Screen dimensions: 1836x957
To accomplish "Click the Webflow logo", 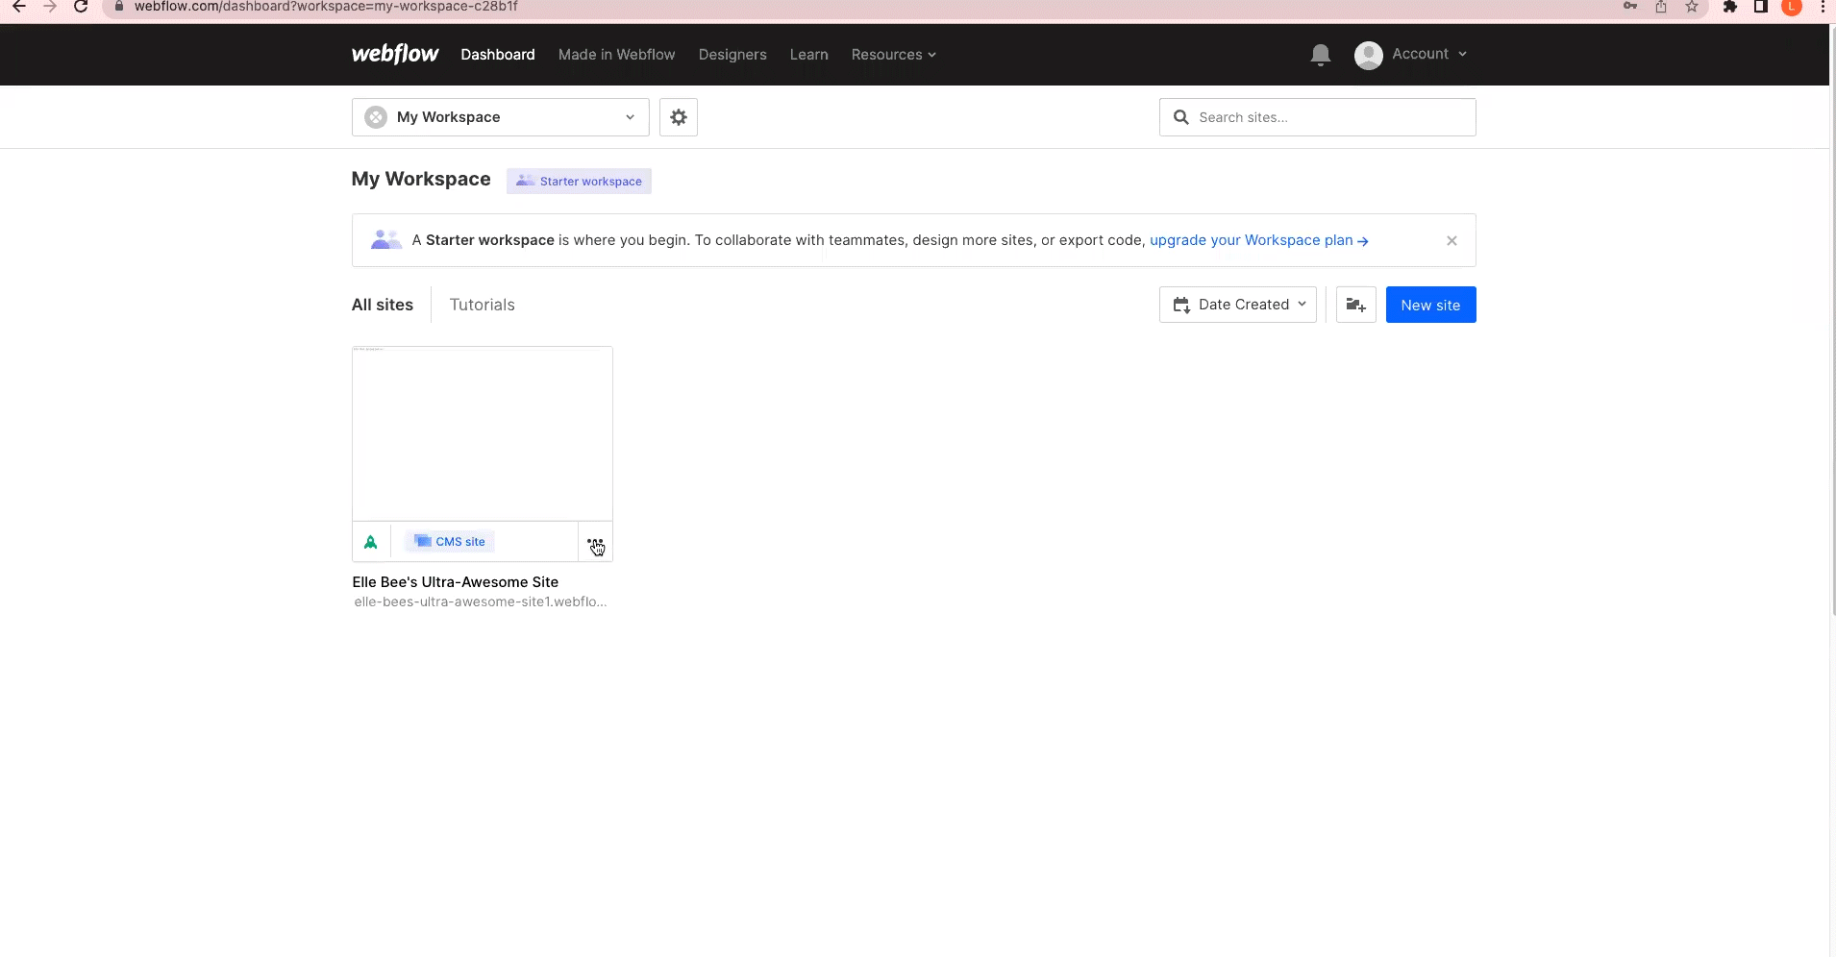I will coord(395,55).
